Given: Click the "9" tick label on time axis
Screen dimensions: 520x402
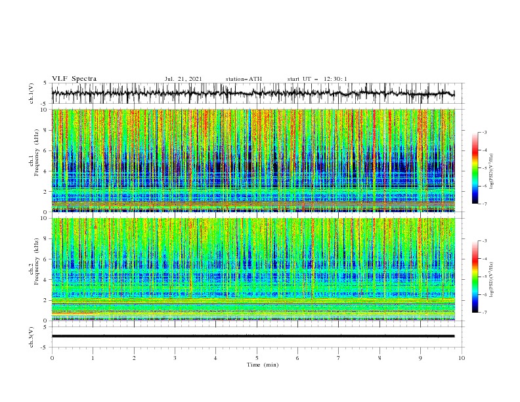Looking at the screenshot, I should (420, 358).
